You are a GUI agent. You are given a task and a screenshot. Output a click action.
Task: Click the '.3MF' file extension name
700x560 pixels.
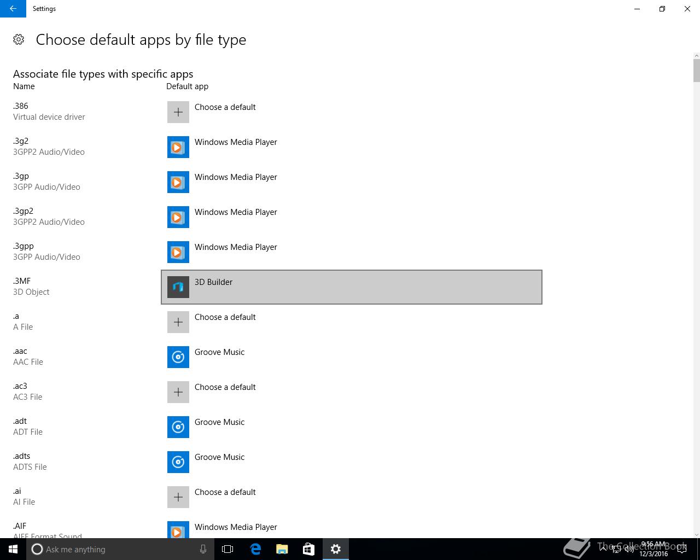coord(22,281)
